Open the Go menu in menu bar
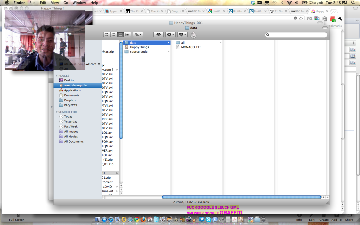Image resolution: width=360 pixels, height=225 pixels. point(66,3)
